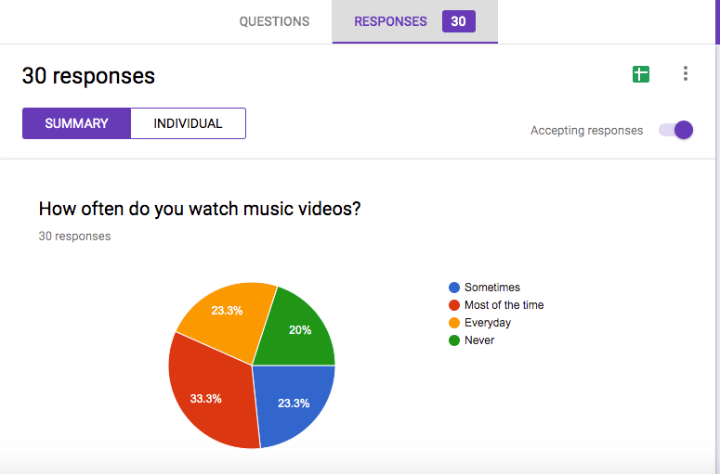Click the Sometimes legend label
This screenshot has height=474, width=720.
coord(491,288)
